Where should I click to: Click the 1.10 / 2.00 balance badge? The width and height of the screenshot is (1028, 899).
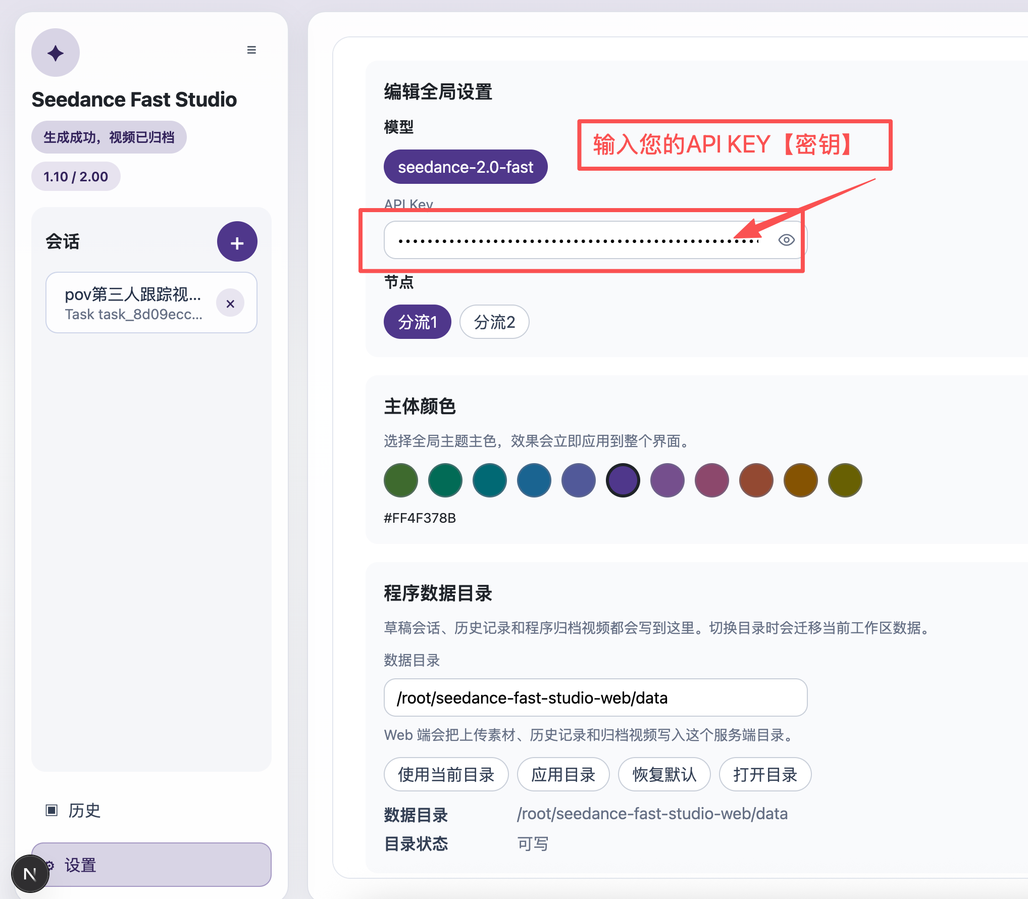76,176
